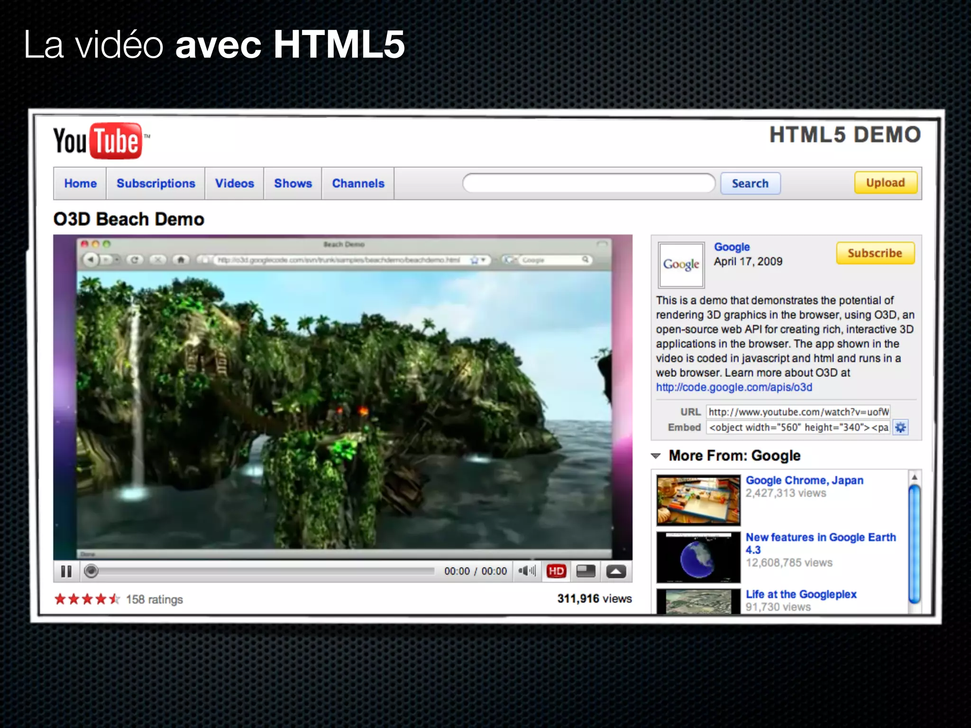Open Life at the Googleplex thumbnail
Screen dimensions: 971x728
pyautogui.click(x=698, y=601)
